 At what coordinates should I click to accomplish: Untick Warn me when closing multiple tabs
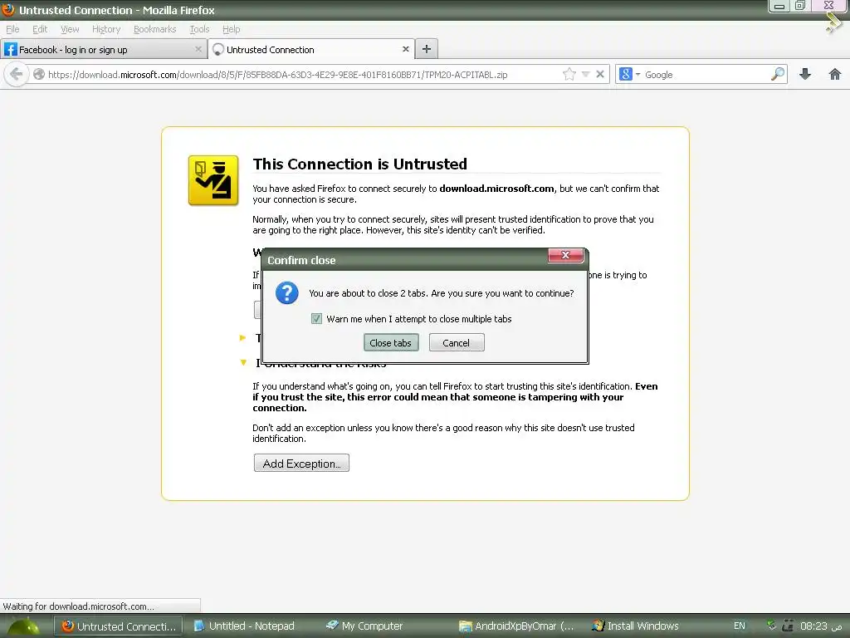[316, 319]
